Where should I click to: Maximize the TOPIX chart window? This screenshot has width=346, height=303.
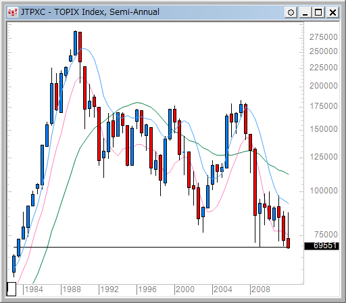(x=318, y=12)
